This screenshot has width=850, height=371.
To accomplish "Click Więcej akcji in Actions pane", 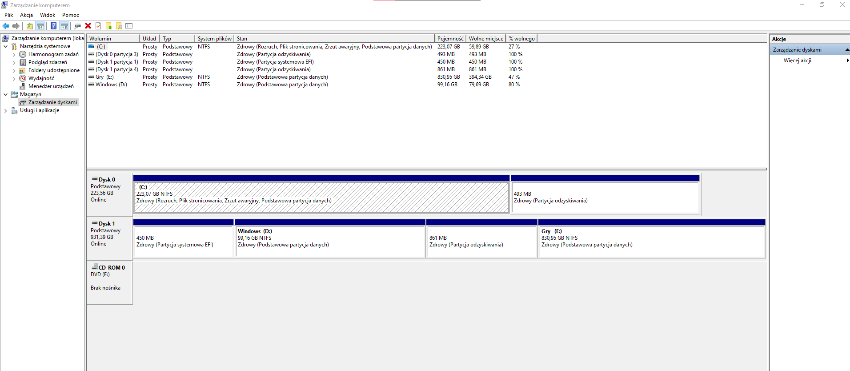I will [797, 60].
